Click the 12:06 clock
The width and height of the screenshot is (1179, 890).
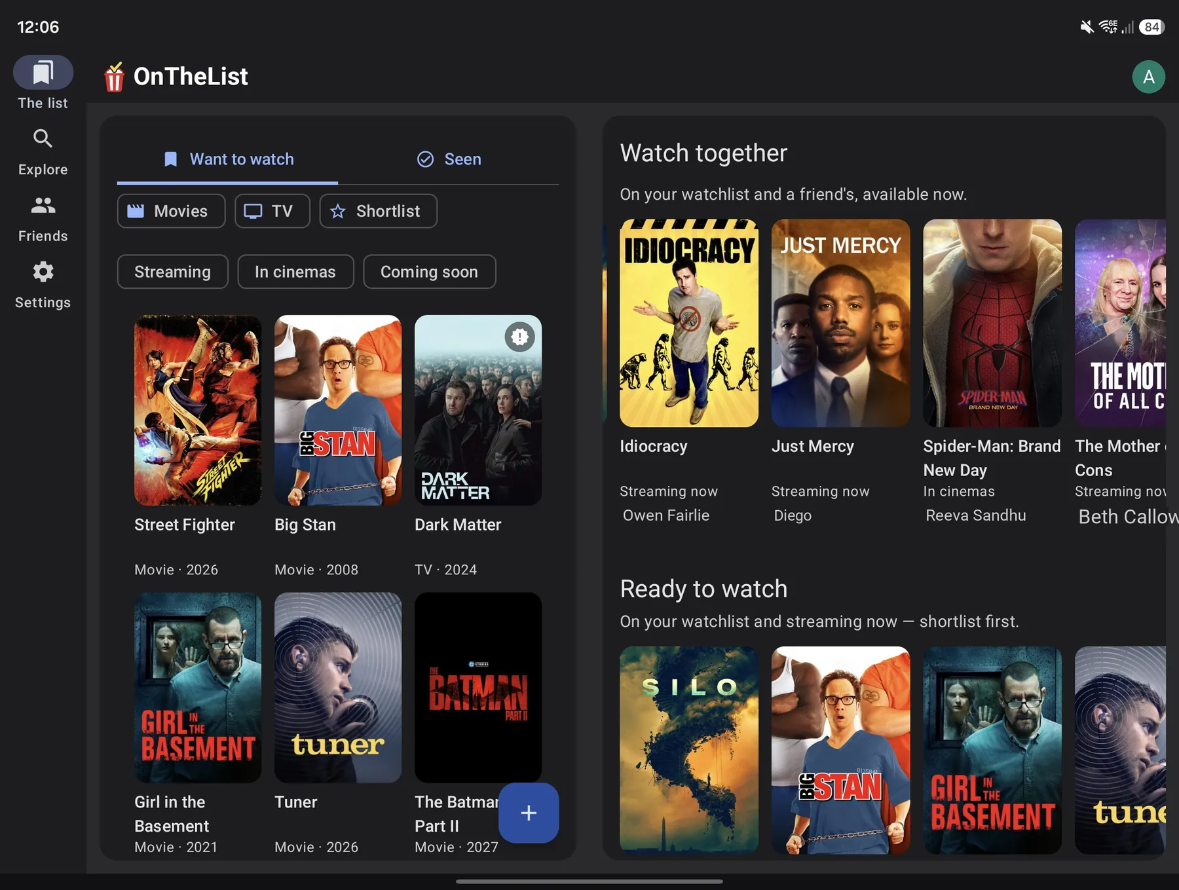(x=38, y=27)
